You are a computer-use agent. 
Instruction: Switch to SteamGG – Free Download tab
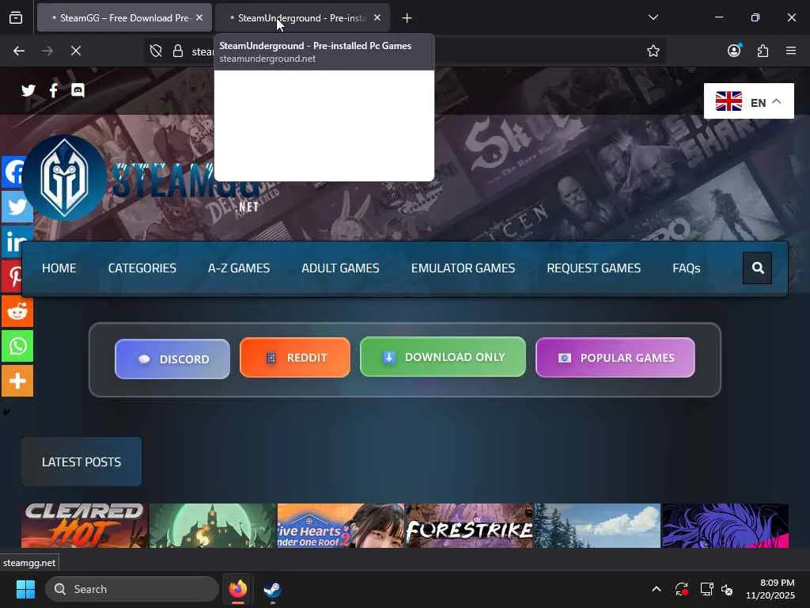pyautogui.click(x=124, y=18)
